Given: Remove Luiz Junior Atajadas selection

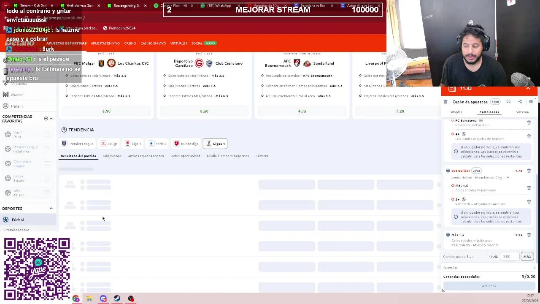Looking at the screenshot, I should click(529, 136).
